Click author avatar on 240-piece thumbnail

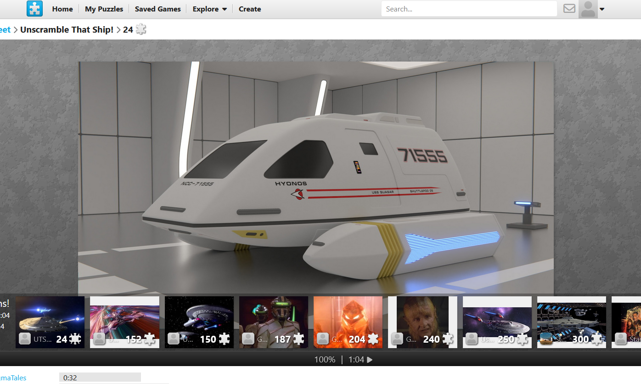397,339
